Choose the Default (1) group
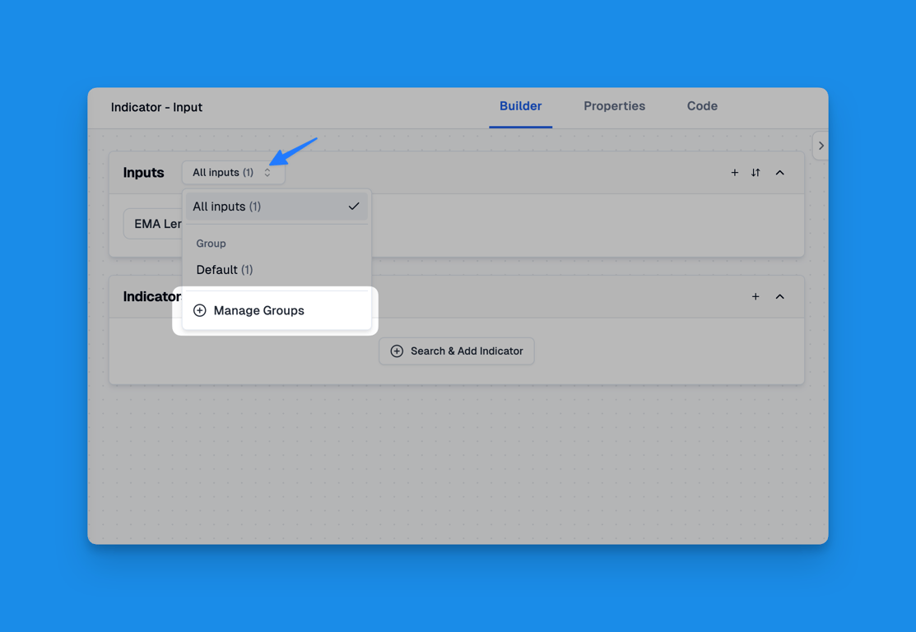This screenshot has height=632, width=916. coord(225,270)
